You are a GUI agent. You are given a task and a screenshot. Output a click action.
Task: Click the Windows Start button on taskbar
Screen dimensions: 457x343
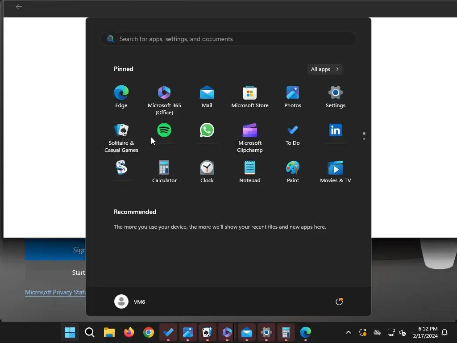point(70,332)
